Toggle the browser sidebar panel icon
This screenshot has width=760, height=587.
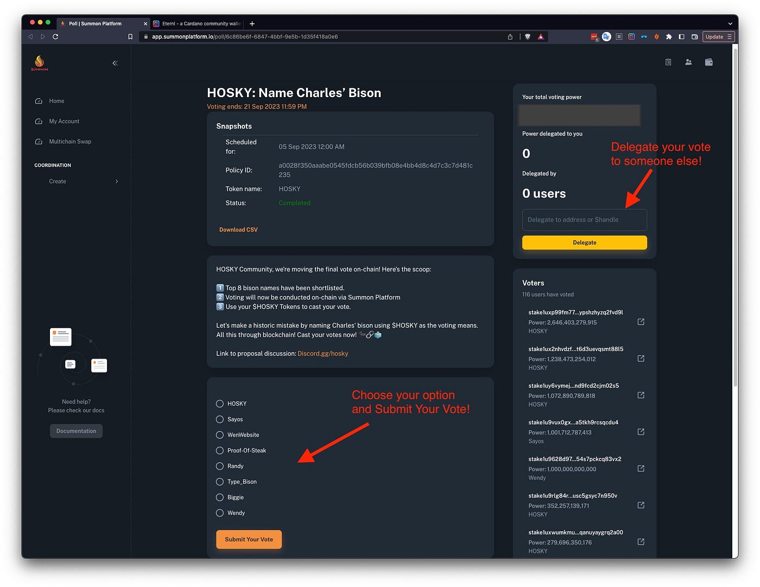tap(682, 37)
